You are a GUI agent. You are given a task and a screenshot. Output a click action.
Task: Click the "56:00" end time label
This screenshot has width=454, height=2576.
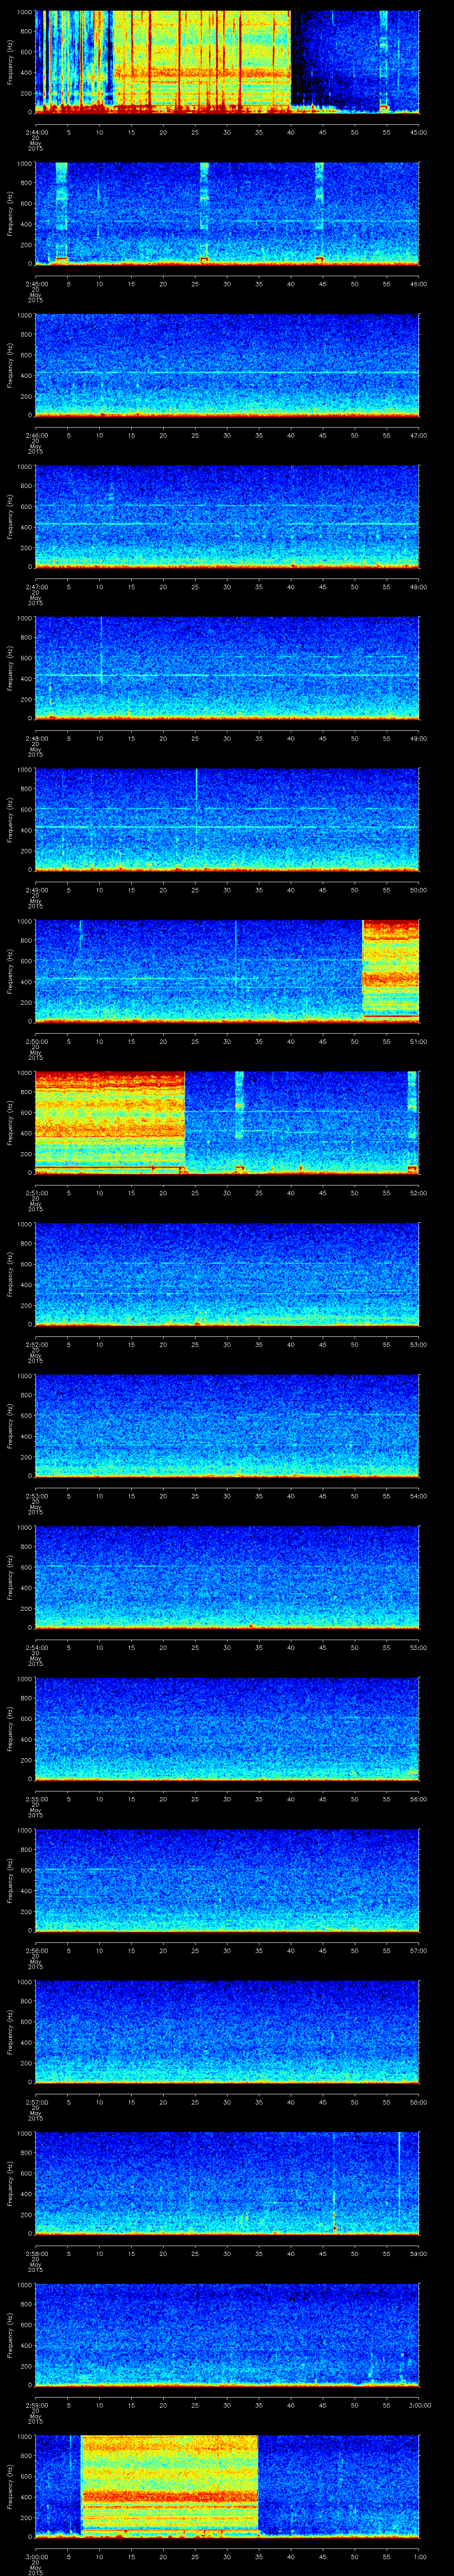[x=419, y=1799]
